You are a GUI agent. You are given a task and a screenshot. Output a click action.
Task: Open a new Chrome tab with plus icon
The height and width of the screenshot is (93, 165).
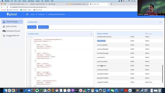111,4
